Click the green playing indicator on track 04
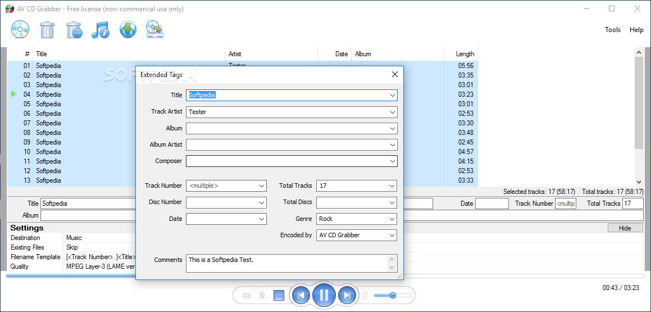651x312 pixels. [x=13, y=94]
